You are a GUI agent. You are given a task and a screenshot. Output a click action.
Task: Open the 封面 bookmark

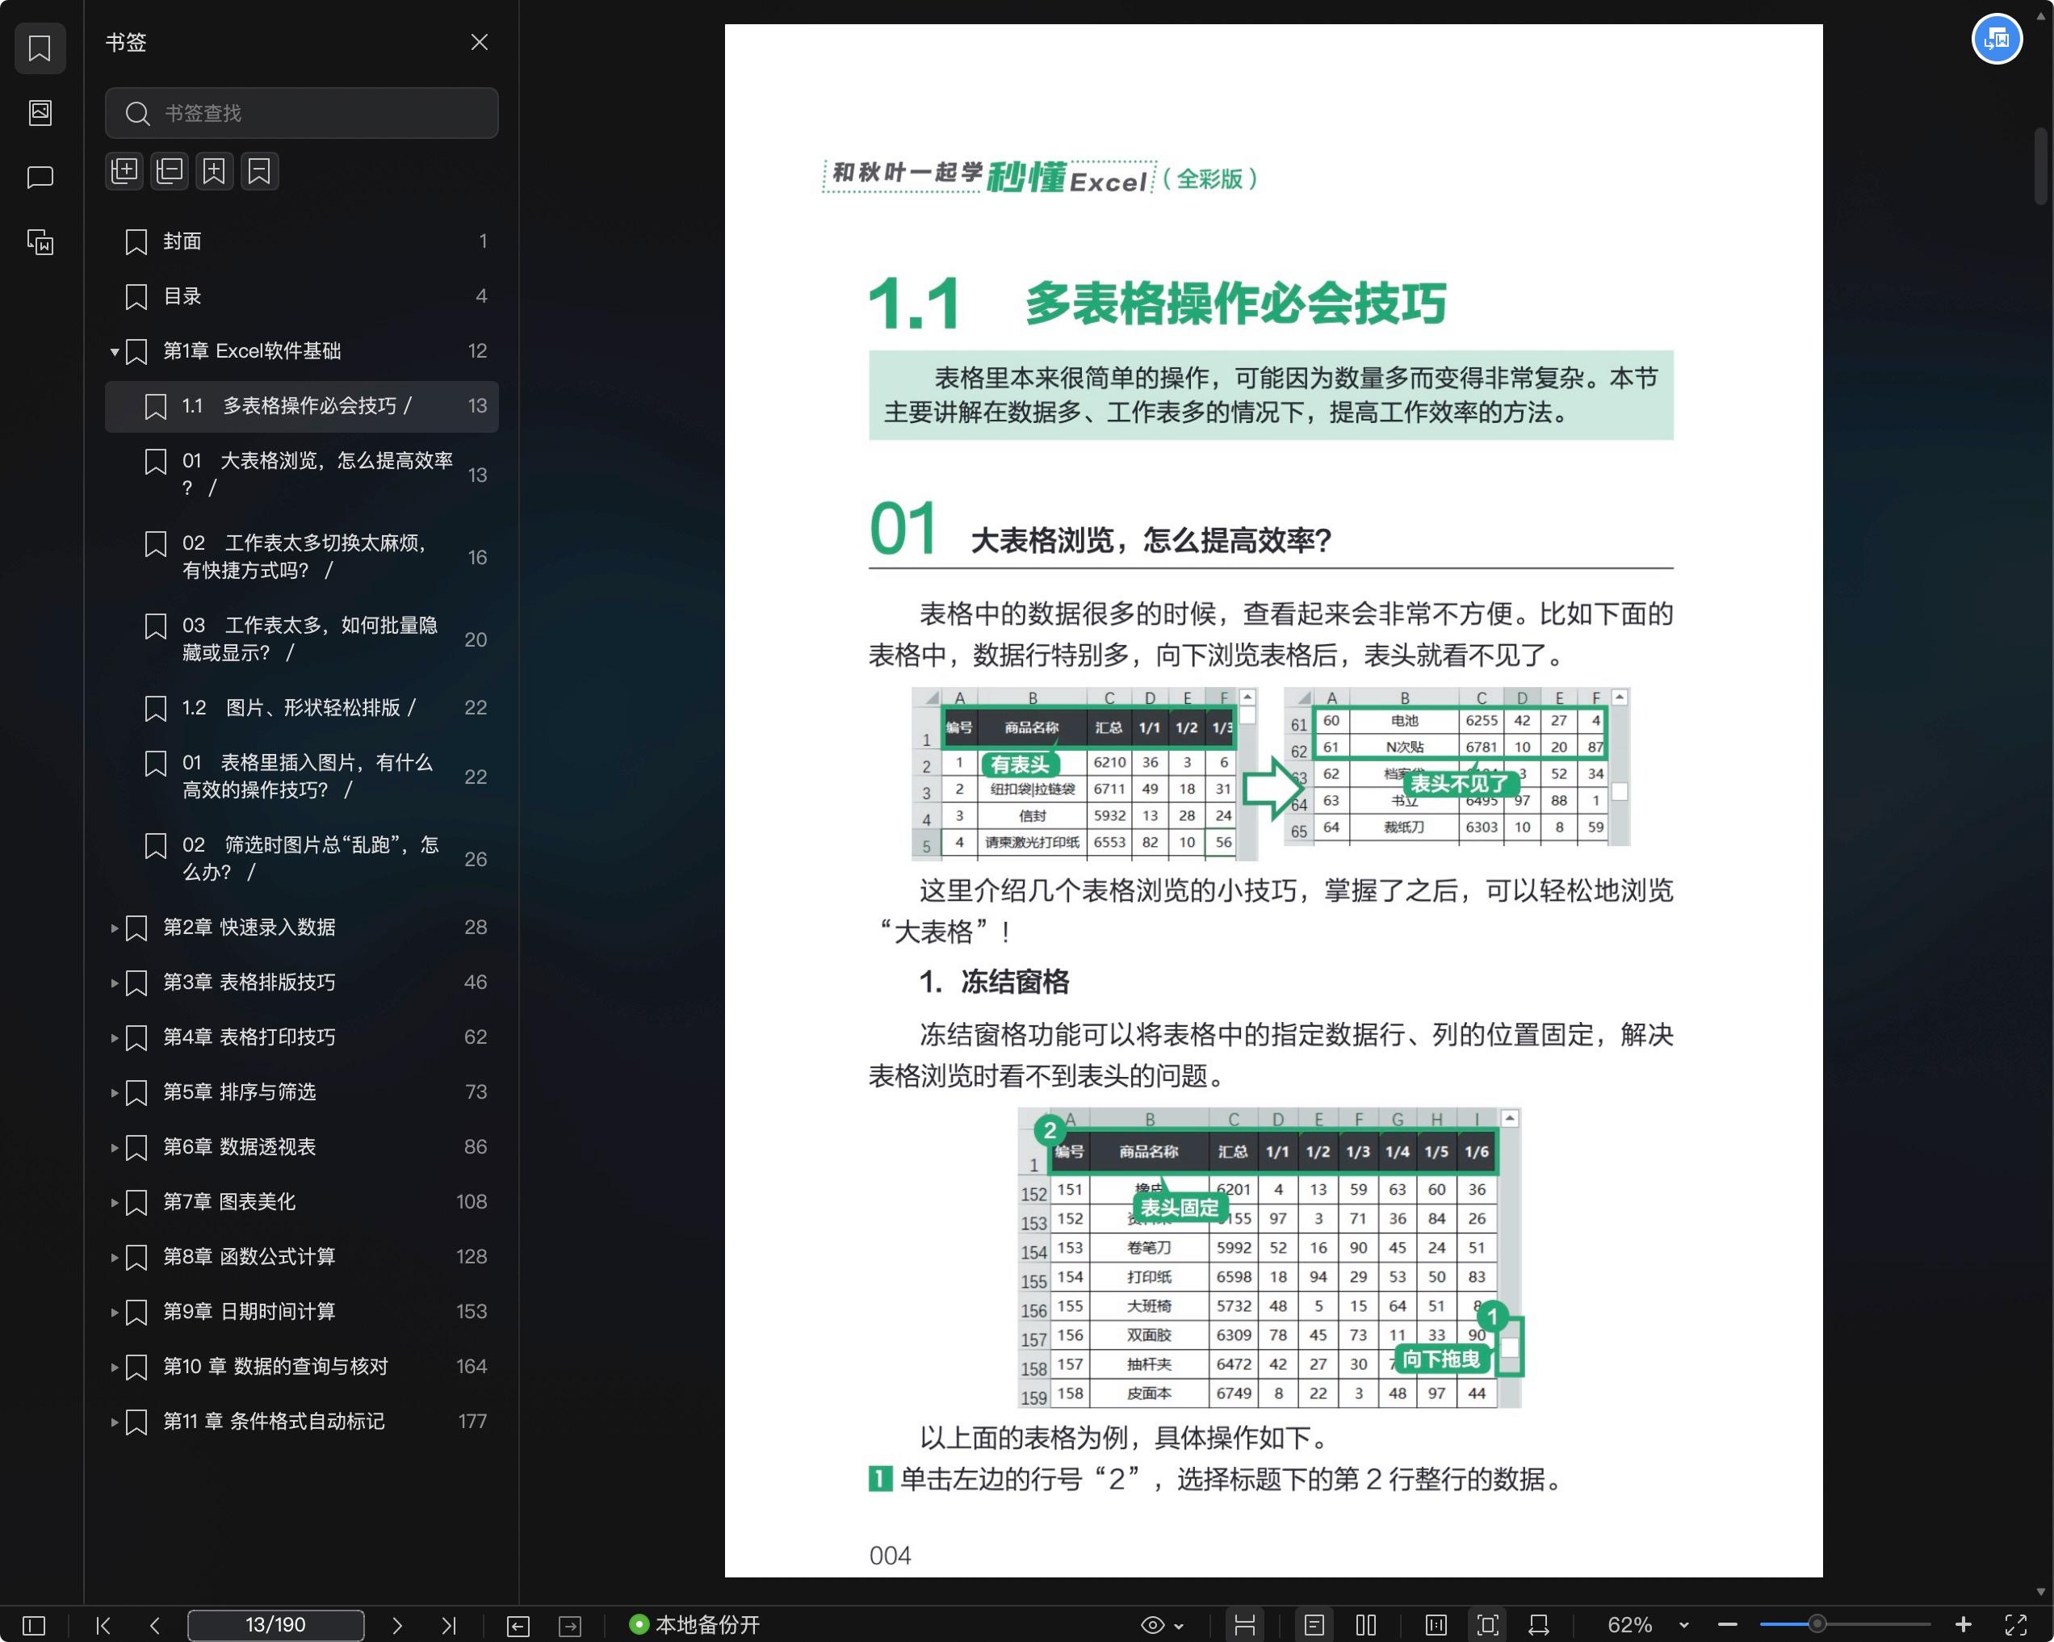point(301,241)
